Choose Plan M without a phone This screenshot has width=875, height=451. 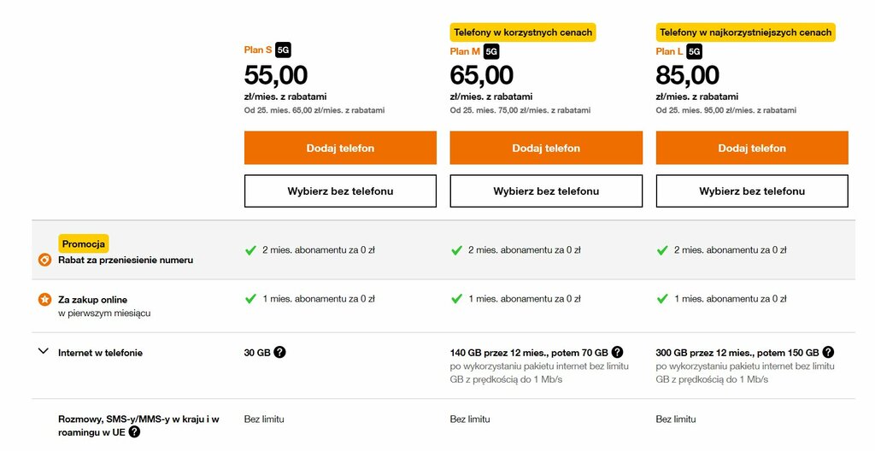click(x=546, y=191)
